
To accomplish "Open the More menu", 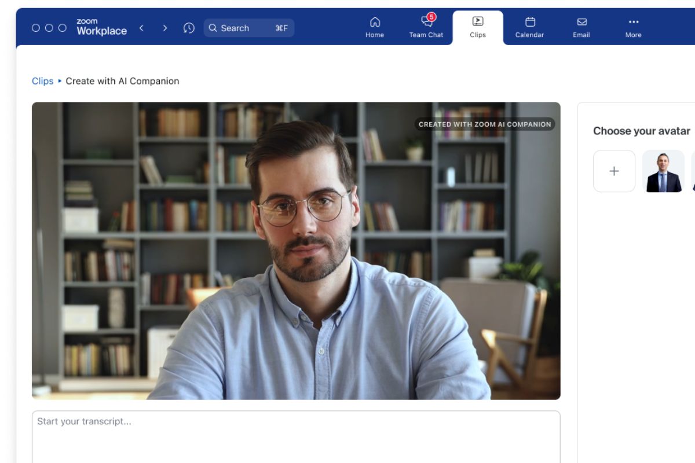I will (x=633, y=26).
